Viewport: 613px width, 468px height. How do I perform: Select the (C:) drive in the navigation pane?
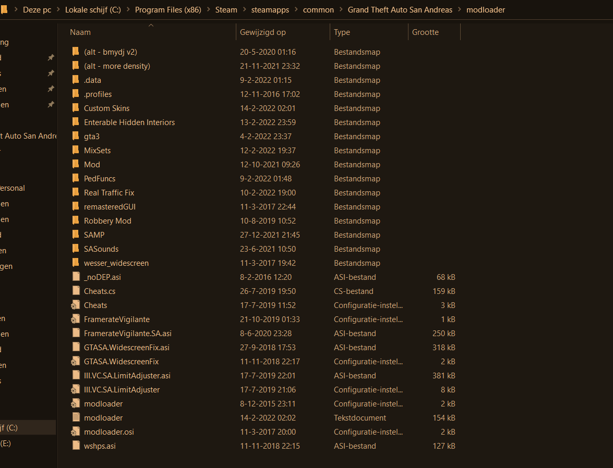pos(28,427)
